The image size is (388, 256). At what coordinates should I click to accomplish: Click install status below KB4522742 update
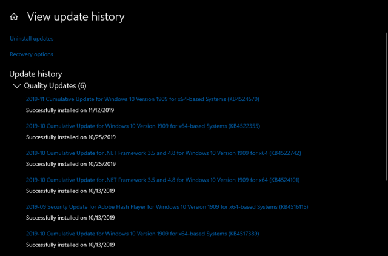point(70,164)
